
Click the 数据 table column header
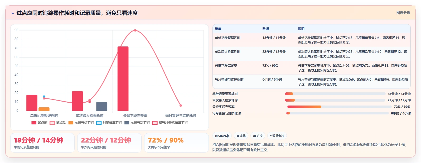pos(265,29)
